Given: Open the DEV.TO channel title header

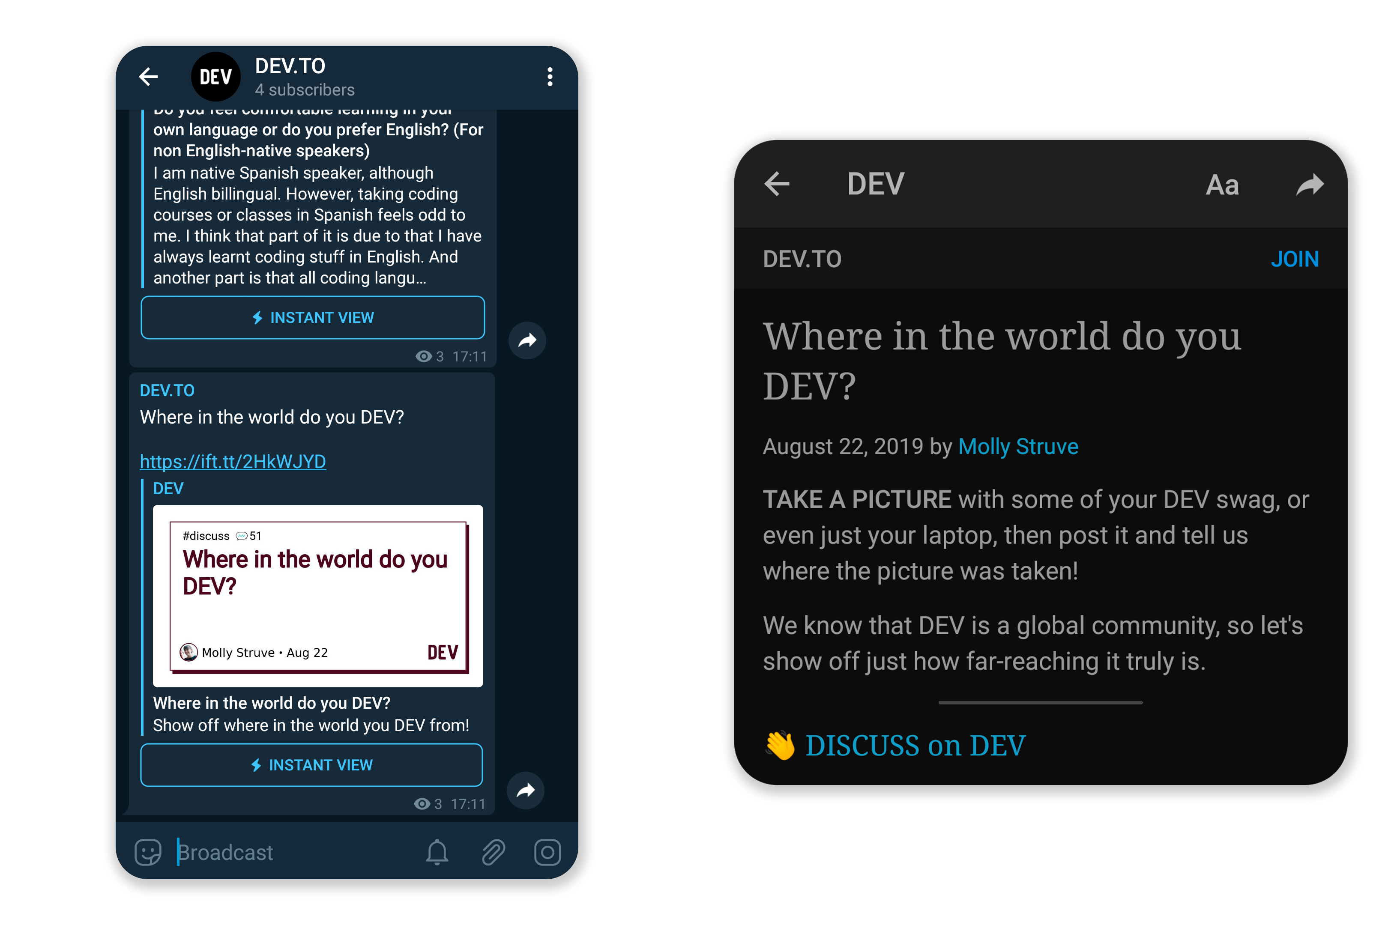Looking at the screenshot, I should pyautogui.click(x=290, y=66).
